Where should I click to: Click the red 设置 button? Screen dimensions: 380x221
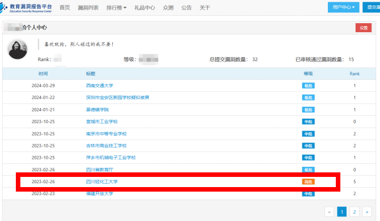tap(364, 28)
